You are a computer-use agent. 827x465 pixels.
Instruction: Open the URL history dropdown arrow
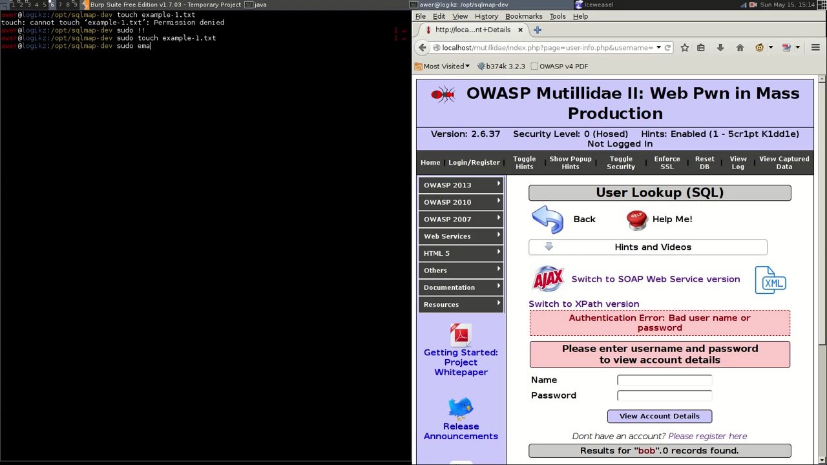pyautogui.click(x=658, y=47)
